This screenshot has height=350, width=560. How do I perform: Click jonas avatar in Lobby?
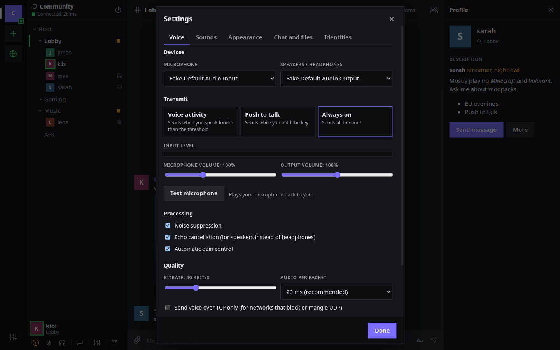pyautogui.click(x=50, y=52)
